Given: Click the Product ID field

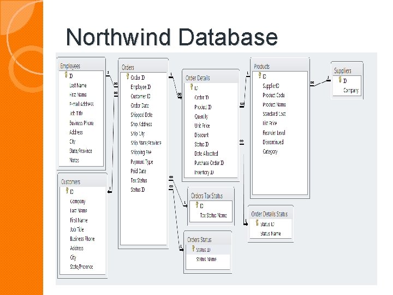Looking at the screenshot, I should (x=203, y=107).
